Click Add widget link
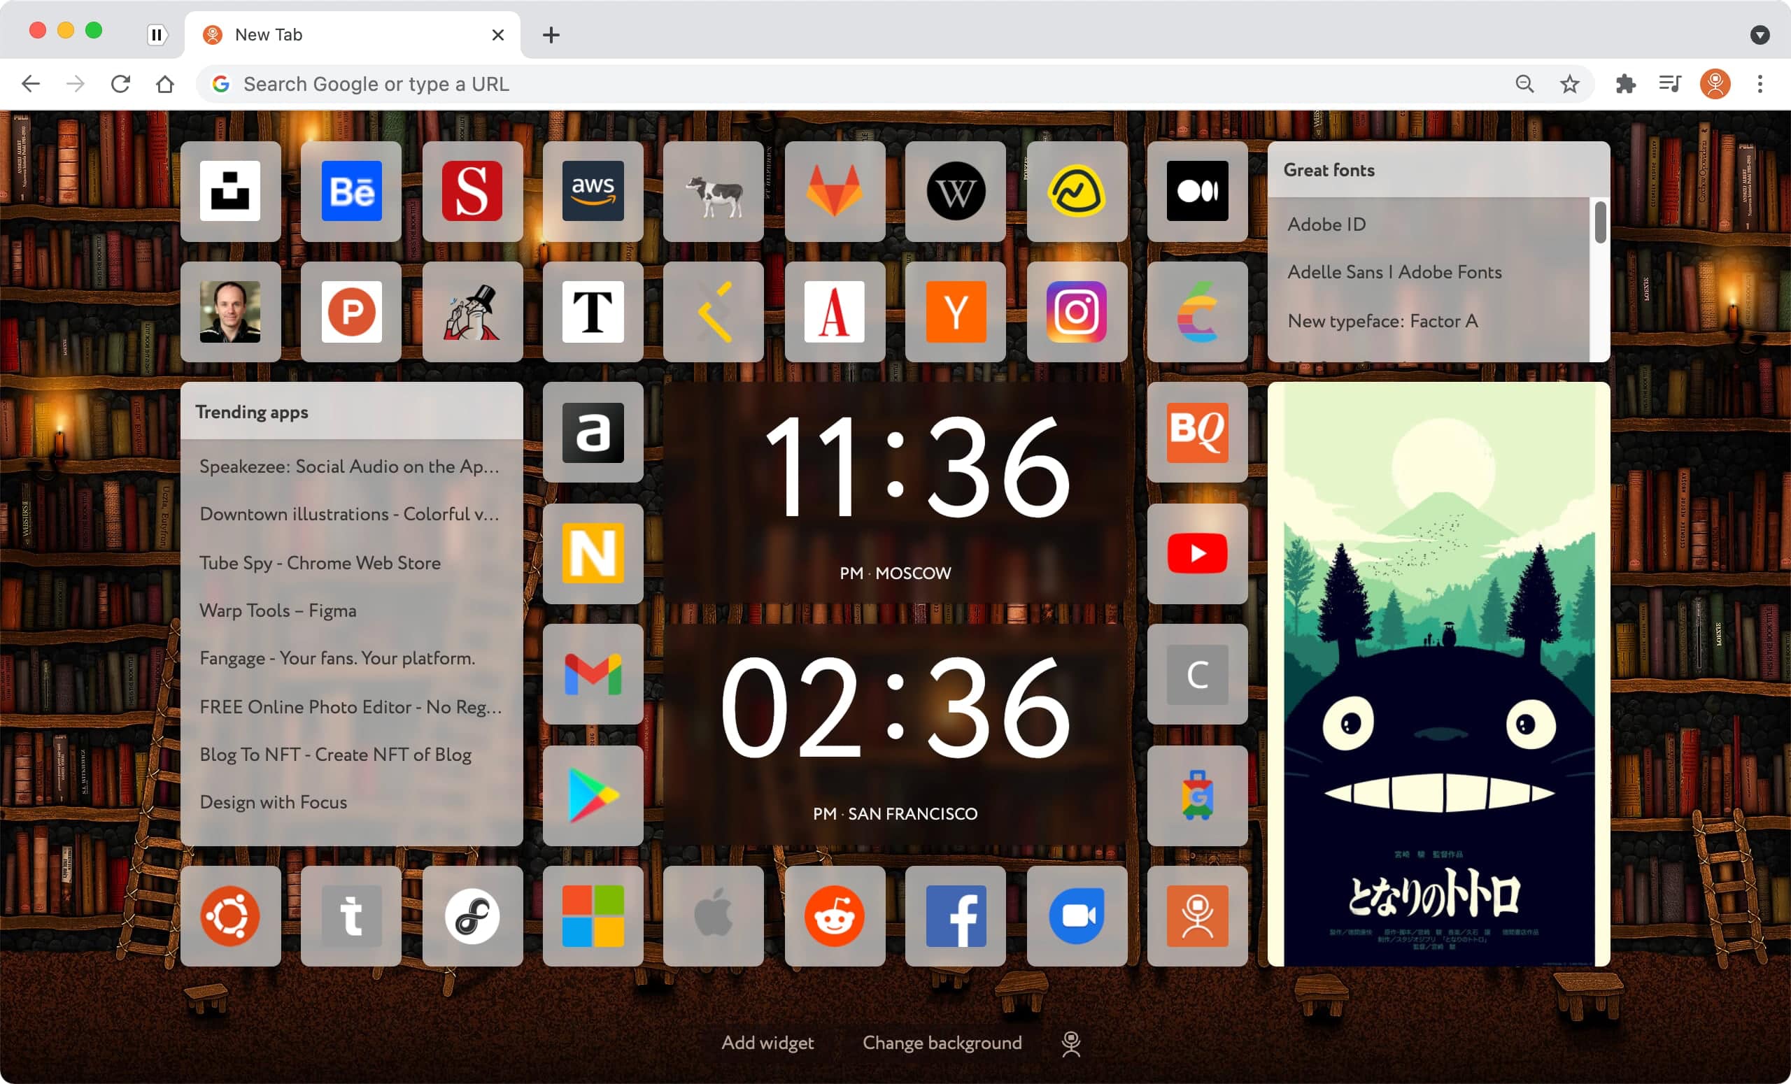Screen dimensions: 1791x1084 click(x=767, y=1043)
